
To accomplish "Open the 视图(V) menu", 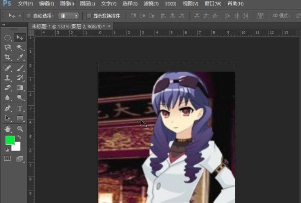I will [x=191, y=4].
